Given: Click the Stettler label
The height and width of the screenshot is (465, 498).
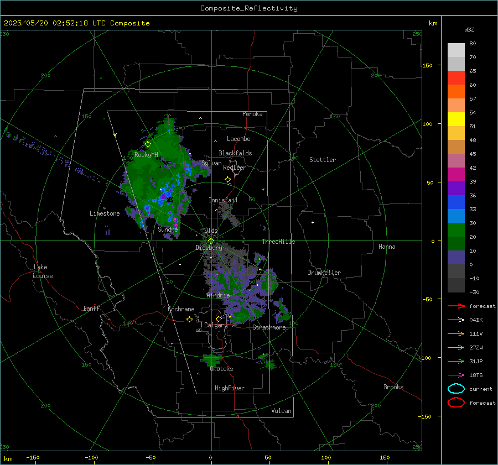Looking at the screenshot, I should pyautogui.click(x=323, y=160).
